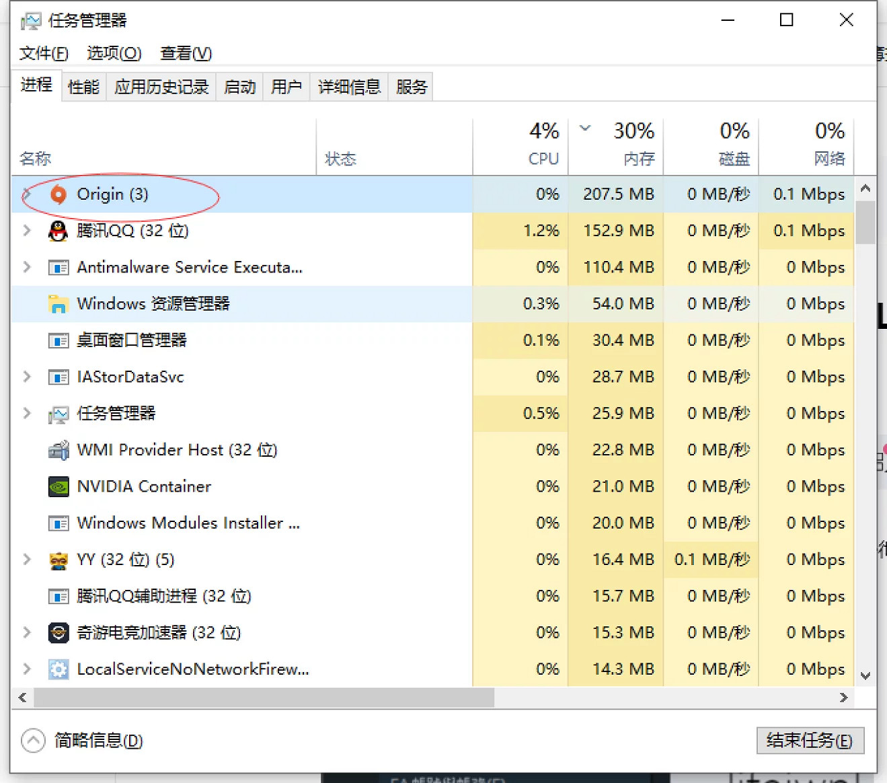The height and width of the screenshot is (783, 887).
Task: Expand the 腾讯QQ process entry
Action: point(27,231)
